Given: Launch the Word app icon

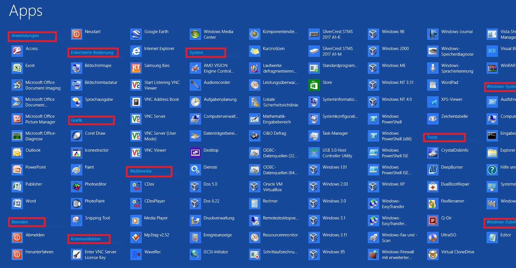Looking at the screenshot, I should pyautogui.click(x=17, y=203).
